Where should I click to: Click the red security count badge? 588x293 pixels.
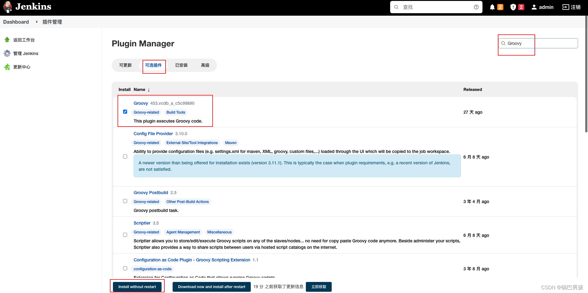pyautogui.click(x=521, y=7)
